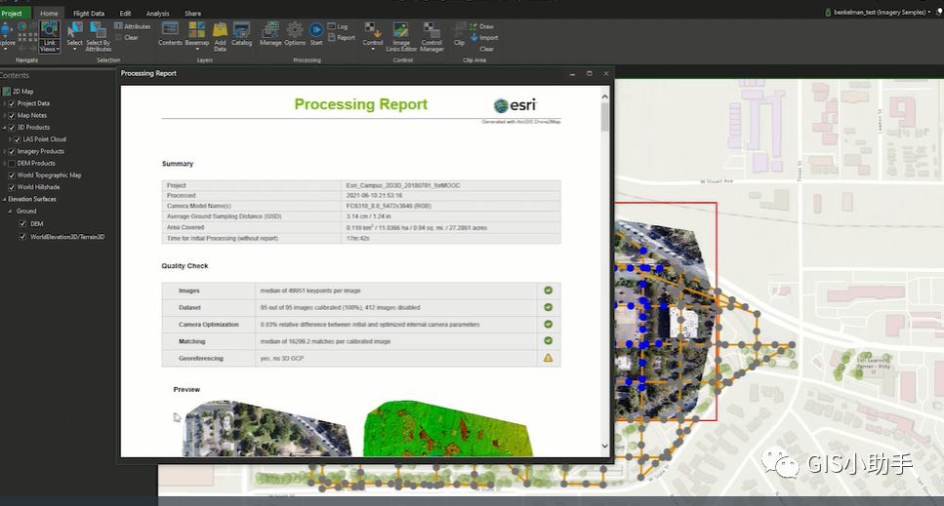
Task: Expand the Map Notes tree node
Action: click(x=4, y=115)
